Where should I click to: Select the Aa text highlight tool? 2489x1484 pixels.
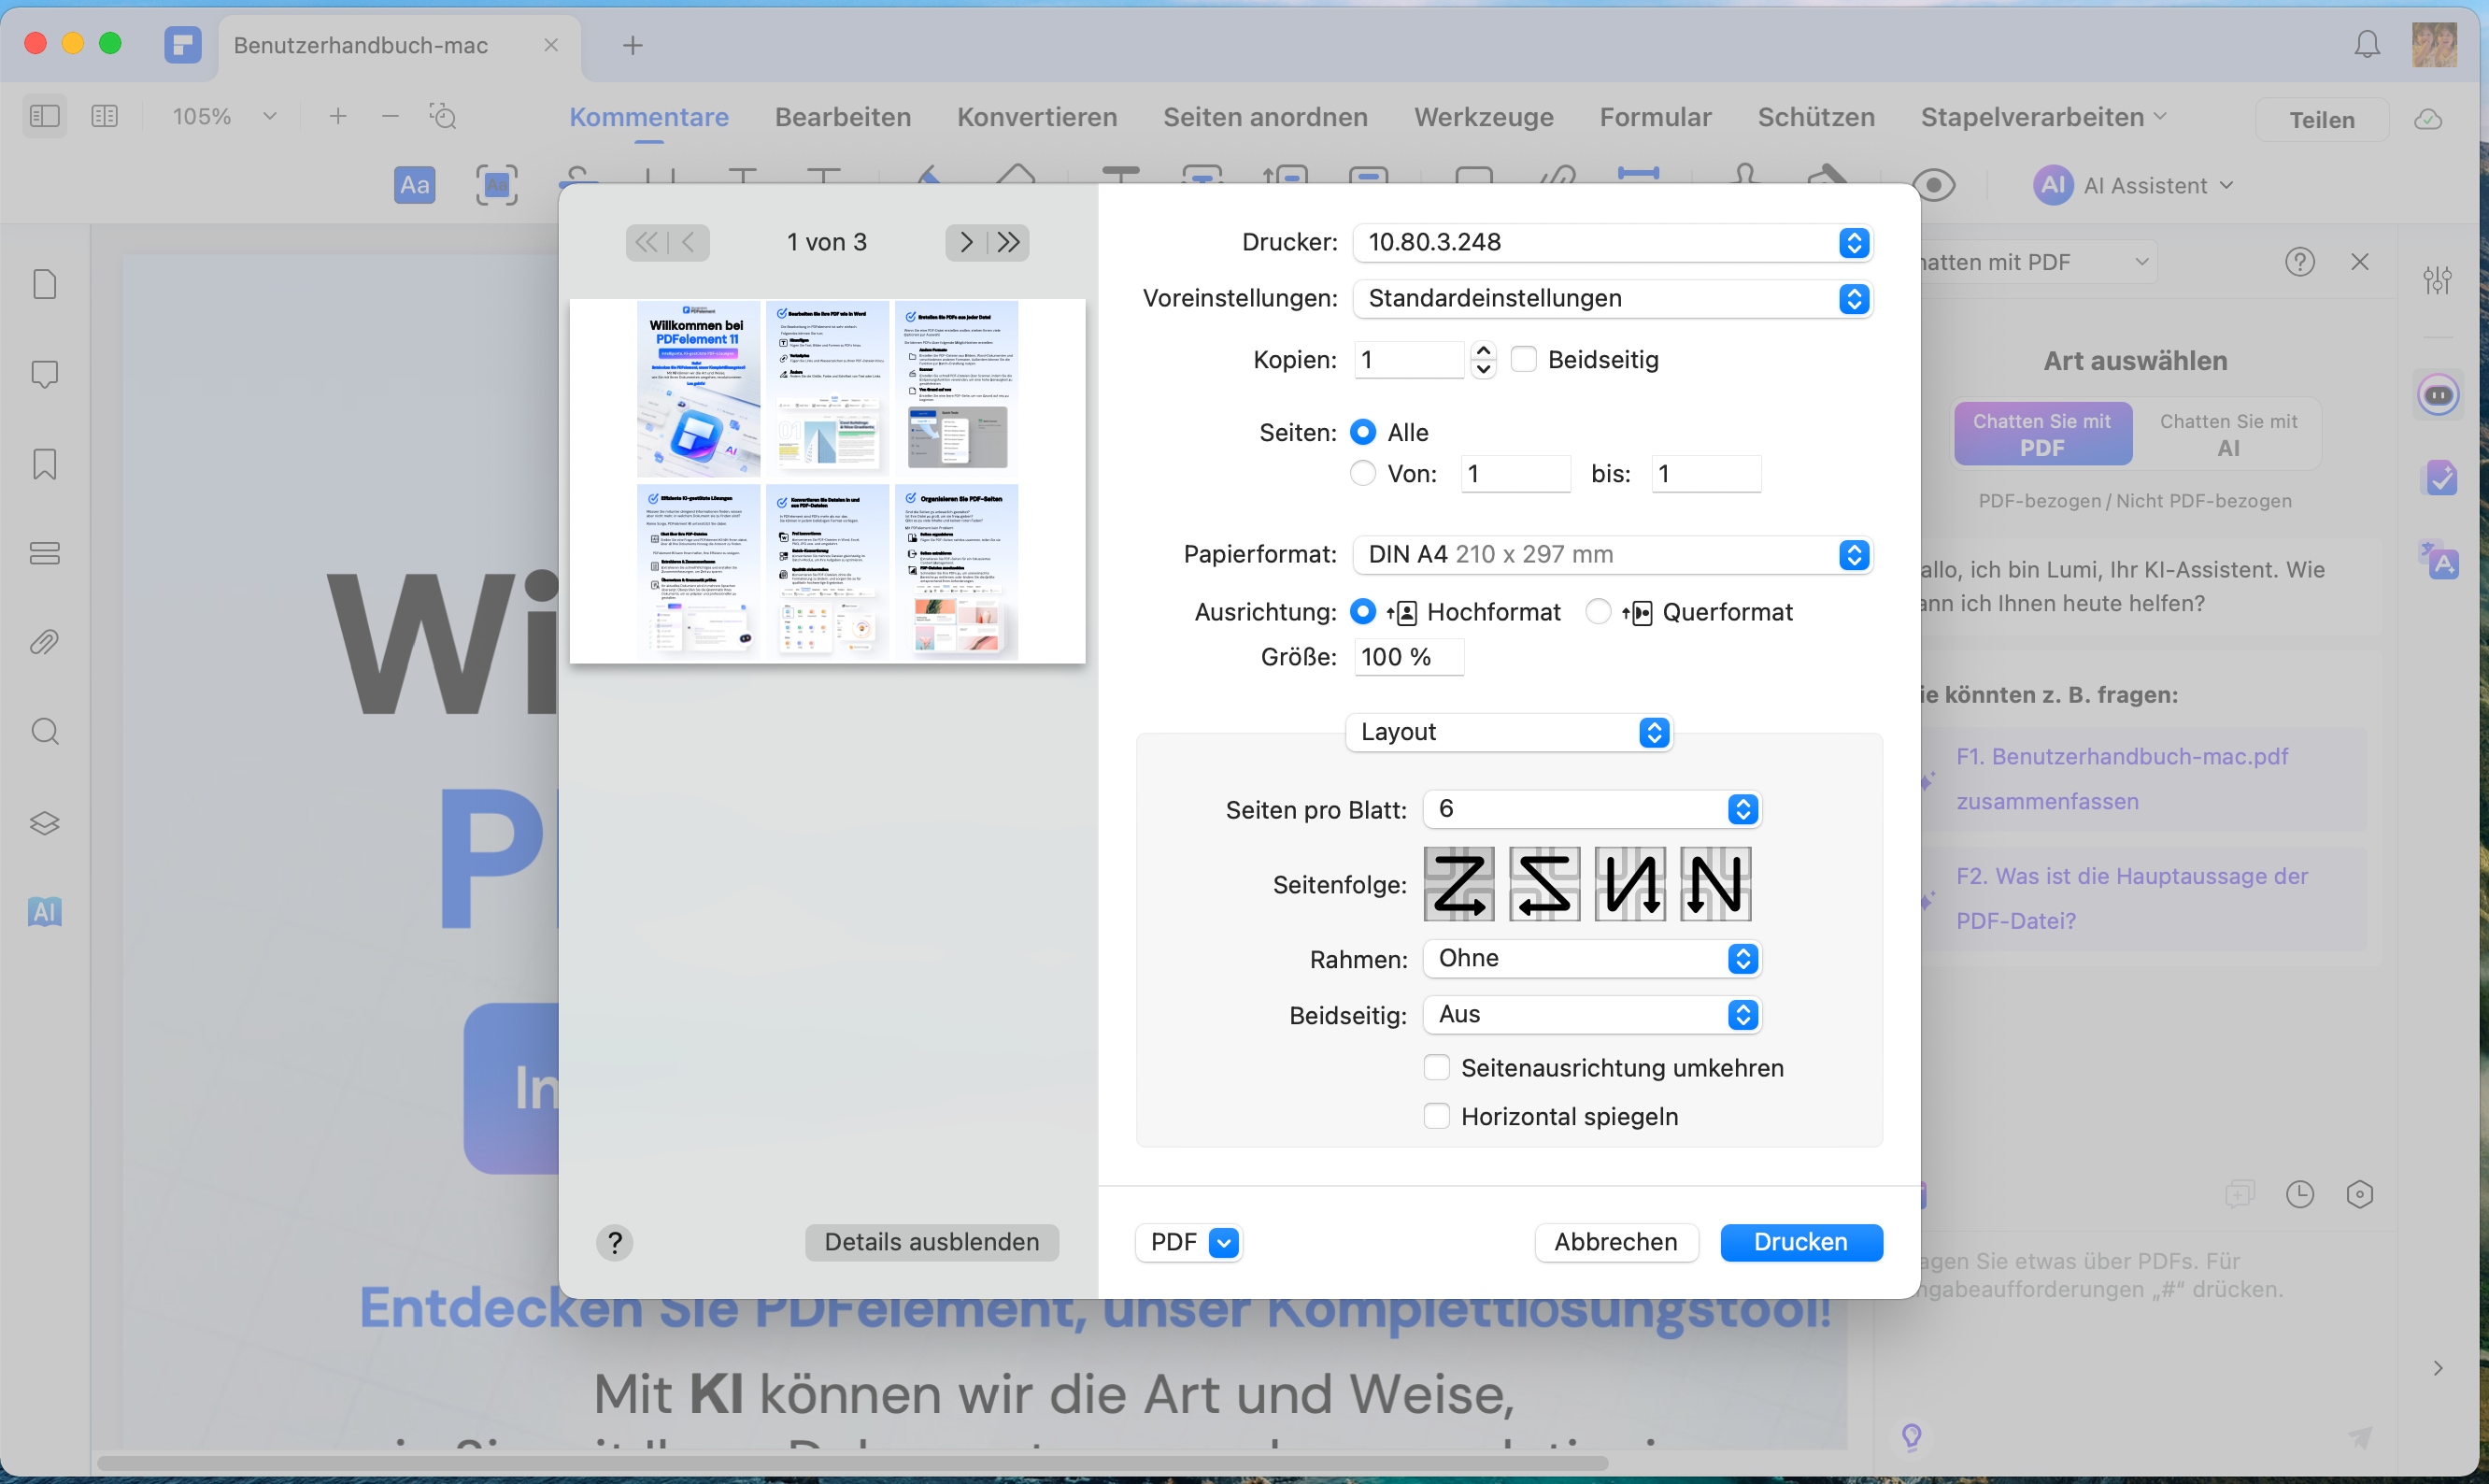point(415,185)
